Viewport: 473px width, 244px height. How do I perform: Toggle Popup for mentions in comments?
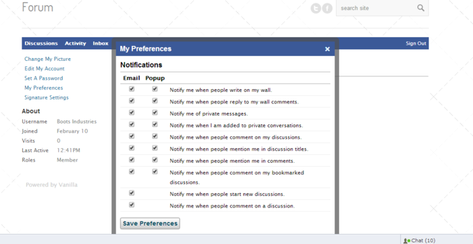click(x=155, y=160)
